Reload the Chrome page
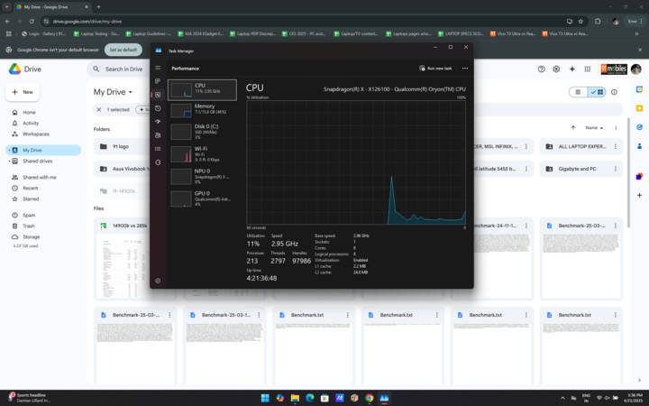Viewport: 649px width, 406px height. click(32, 21)
